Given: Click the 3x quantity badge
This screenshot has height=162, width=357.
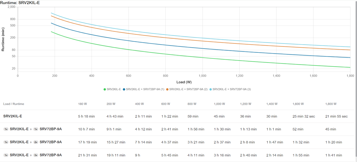Looking at the screenshot, I should (x=35, y=155).
